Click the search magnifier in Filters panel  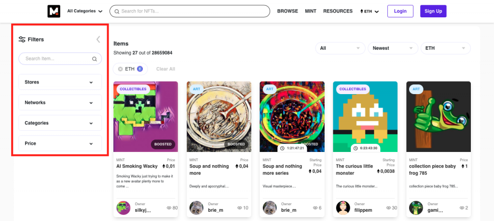[x=95, y=59]
